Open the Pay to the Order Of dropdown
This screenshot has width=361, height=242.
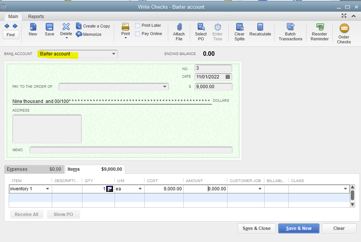(164, 87)
